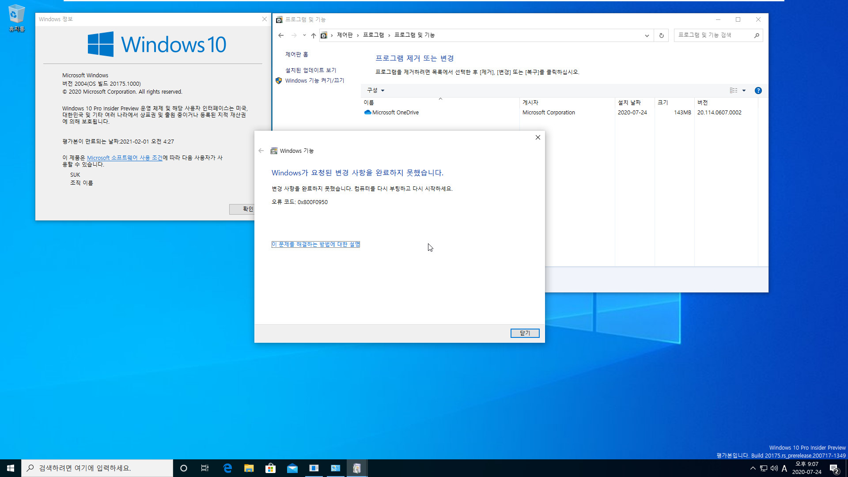Click the control panel icon in address bar
The height and width of the screenshot is (477, 848).
pos(324,35)
